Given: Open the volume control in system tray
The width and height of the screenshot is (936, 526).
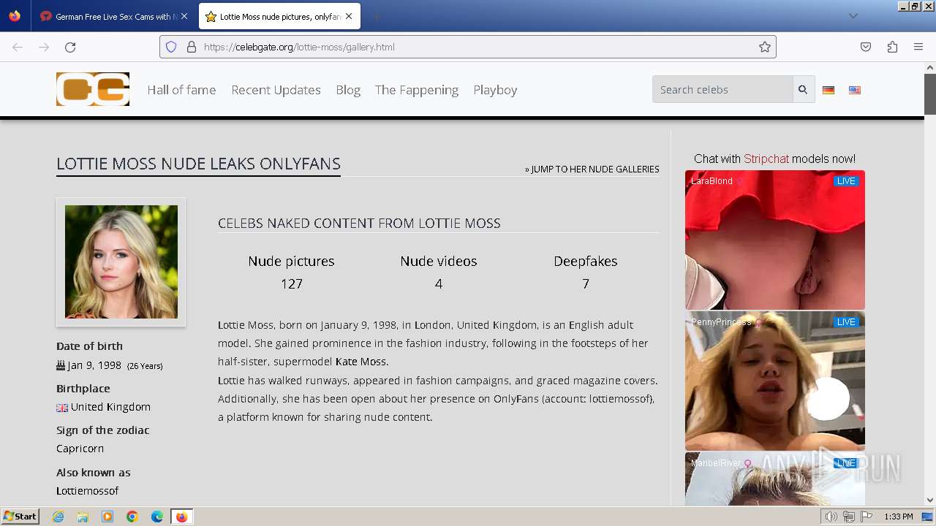Looking at the screenshot, I should tap(831, 517).
